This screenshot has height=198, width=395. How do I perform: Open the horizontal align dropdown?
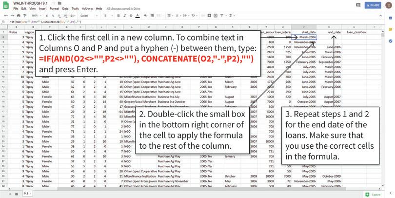[x=170, y=16]
